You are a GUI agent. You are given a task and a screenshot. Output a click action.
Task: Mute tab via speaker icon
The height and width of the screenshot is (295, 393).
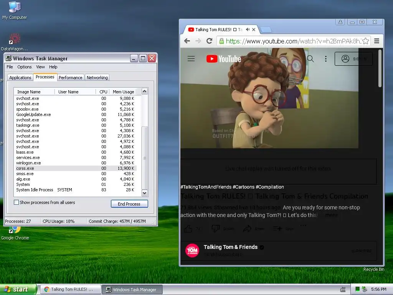point(248,30)
